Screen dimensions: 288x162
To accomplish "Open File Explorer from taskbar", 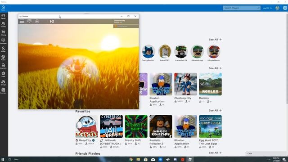I will click(138, 159).
